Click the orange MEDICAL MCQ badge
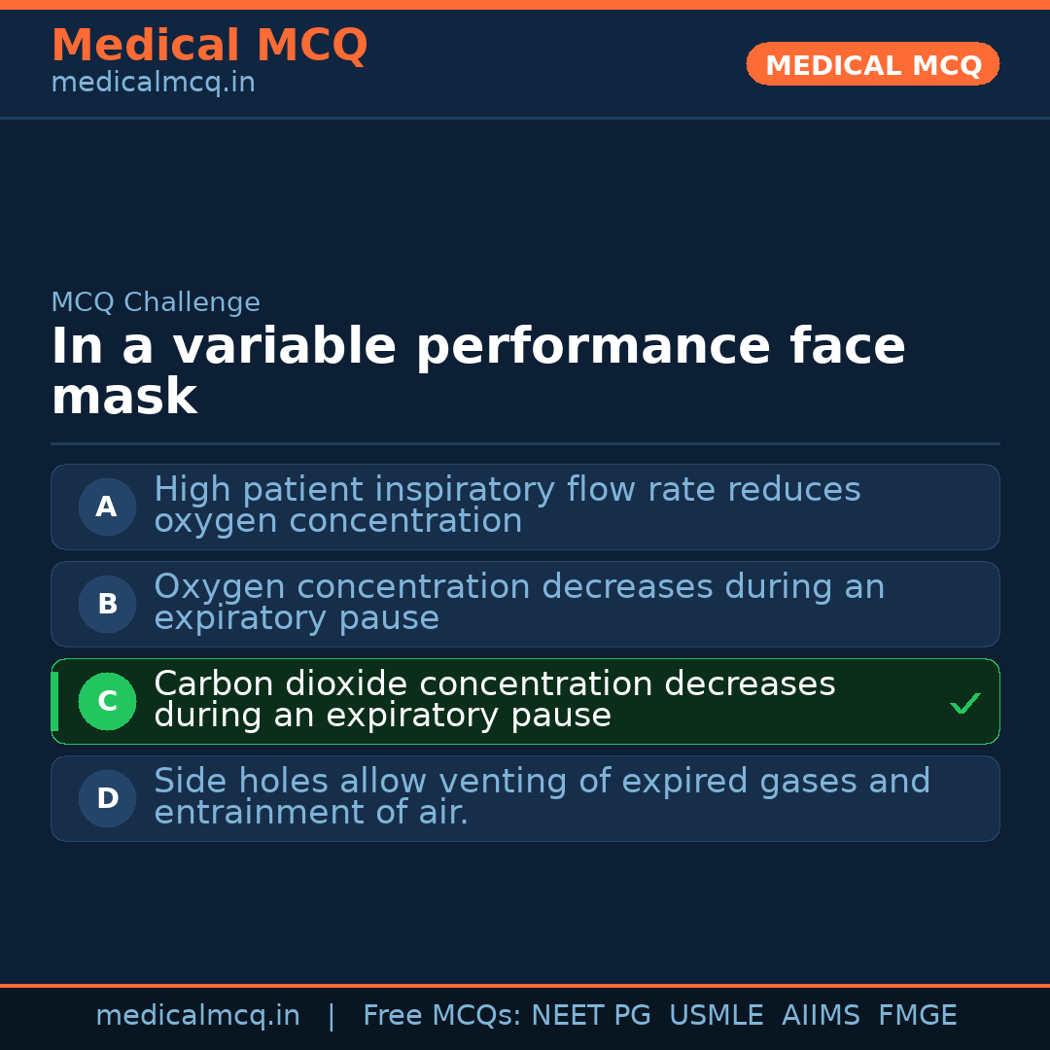Image resolution: width=1050 pixels, height=1050 pixels. [x=872, y=64]
